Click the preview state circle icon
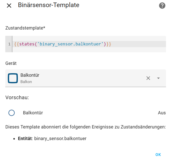This screenshot has height=159, width=169. pos(12,113)
